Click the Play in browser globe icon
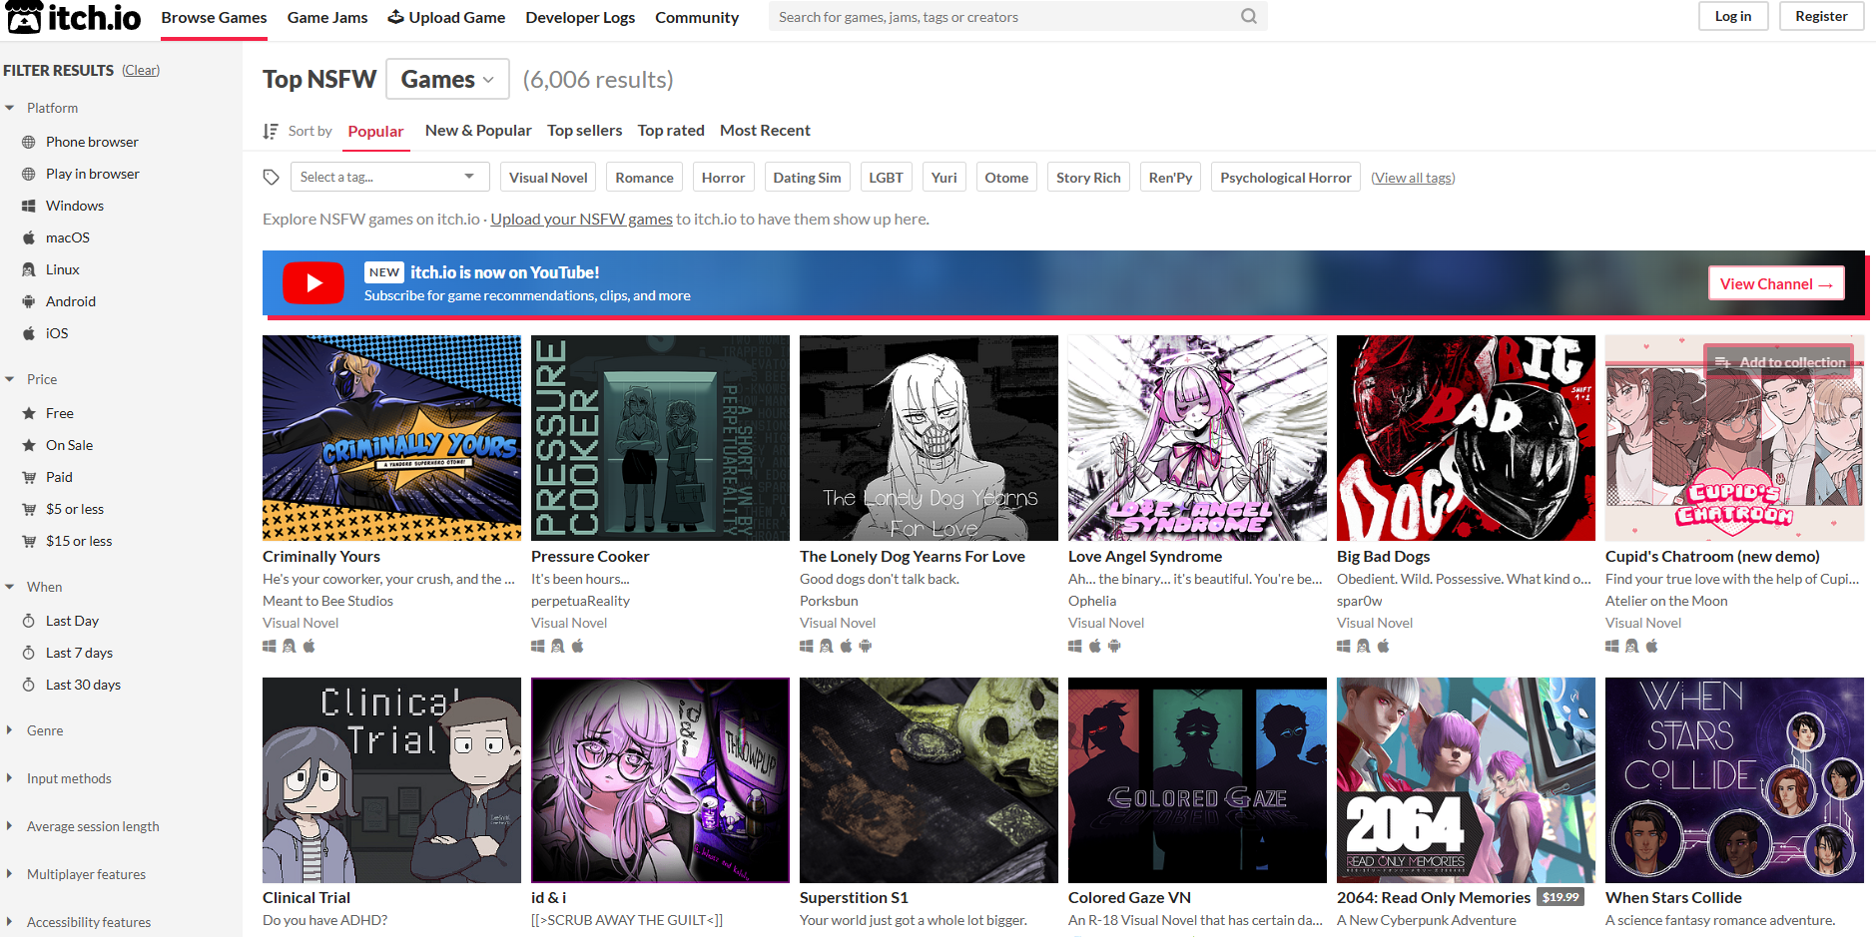This screenshot has width=1876, height=937. click(x=29, y=174)
